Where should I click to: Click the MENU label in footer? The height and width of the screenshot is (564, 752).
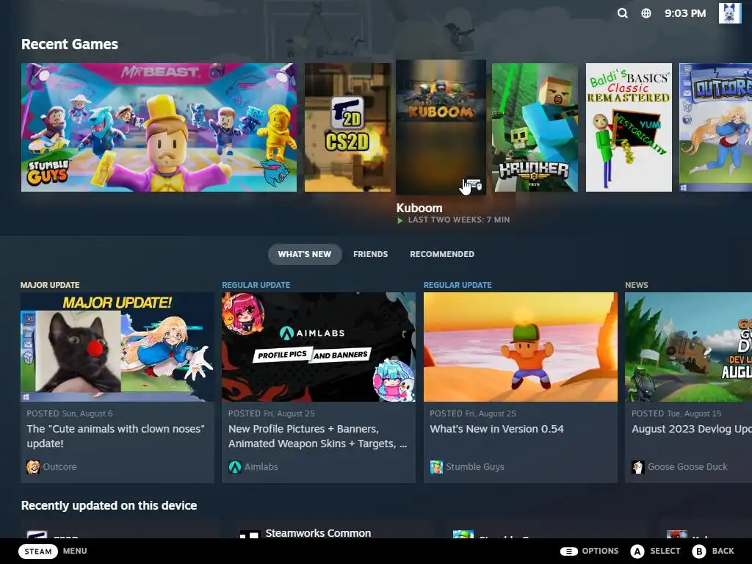click(x=75, y=551)
